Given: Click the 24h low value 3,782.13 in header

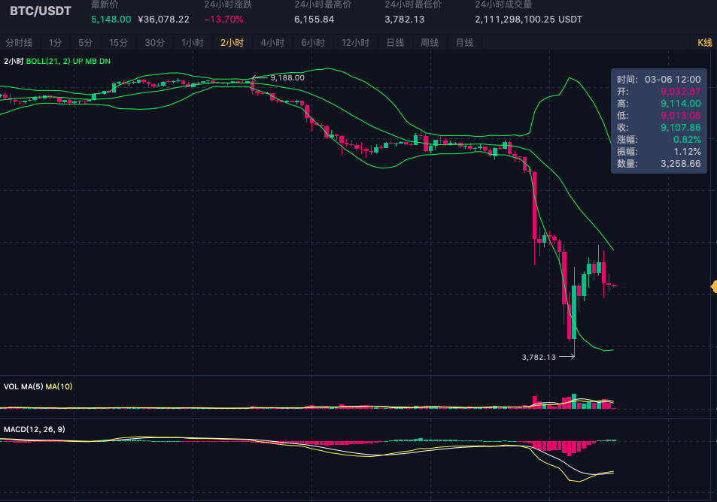Looking at the screenshot, I should pos(404,20).
